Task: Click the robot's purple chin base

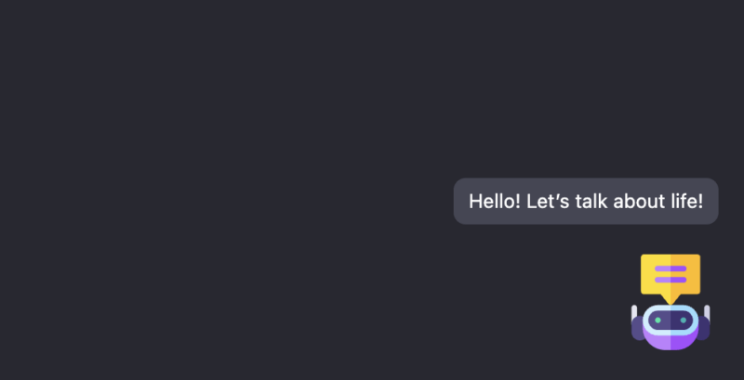Action: tap(671, 341)
